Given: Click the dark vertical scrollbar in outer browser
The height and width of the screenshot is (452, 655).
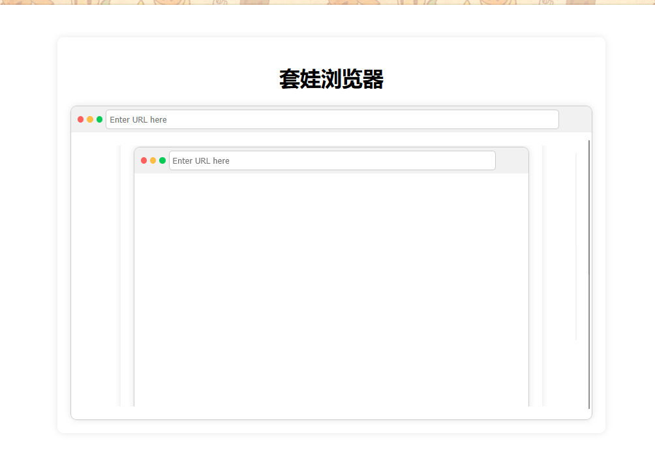Looking at the screenshot, I should click(589, 274).
